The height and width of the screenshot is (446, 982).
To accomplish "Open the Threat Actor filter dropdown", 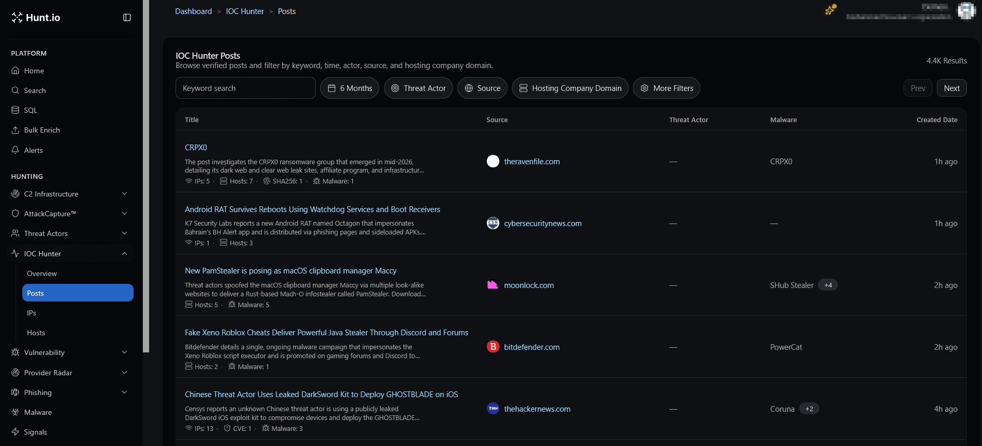I will point(418,88).
